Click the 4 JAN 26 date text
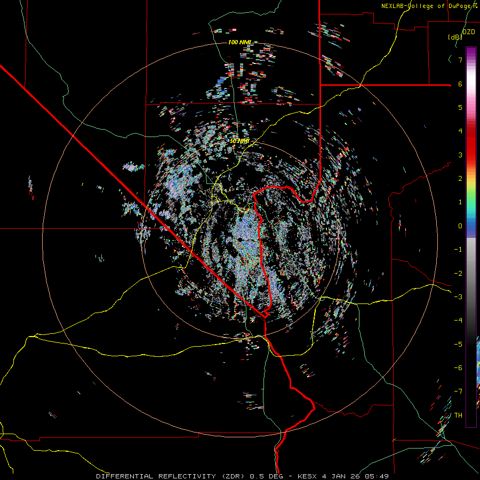Image resolution: width=480 pixels, height=480 pixels. click(x=341, y=476)
